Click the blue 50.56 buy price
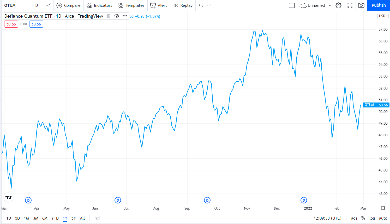Image resolution: width=390 pixels, height=224 pixels. pyautogui.click(x=36, y=24)
